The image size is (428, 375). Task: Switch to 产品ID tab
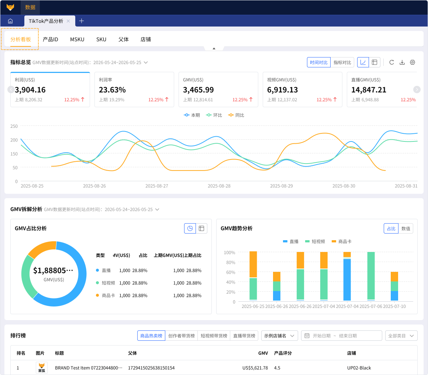(51, 39)
